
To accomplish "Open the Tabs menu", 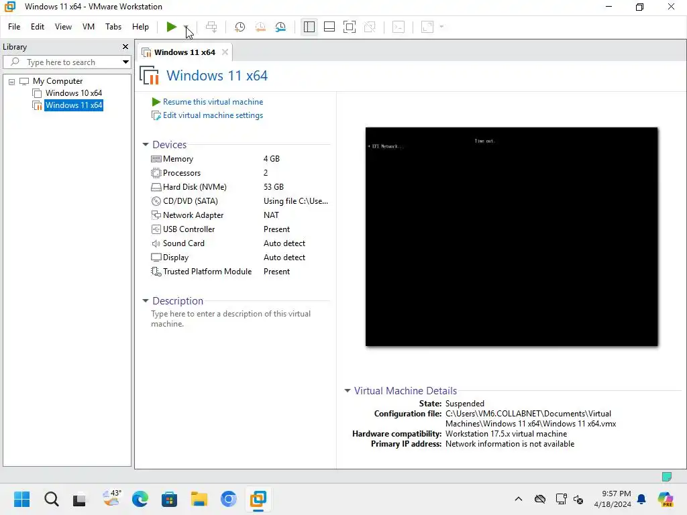I will 113,27.
